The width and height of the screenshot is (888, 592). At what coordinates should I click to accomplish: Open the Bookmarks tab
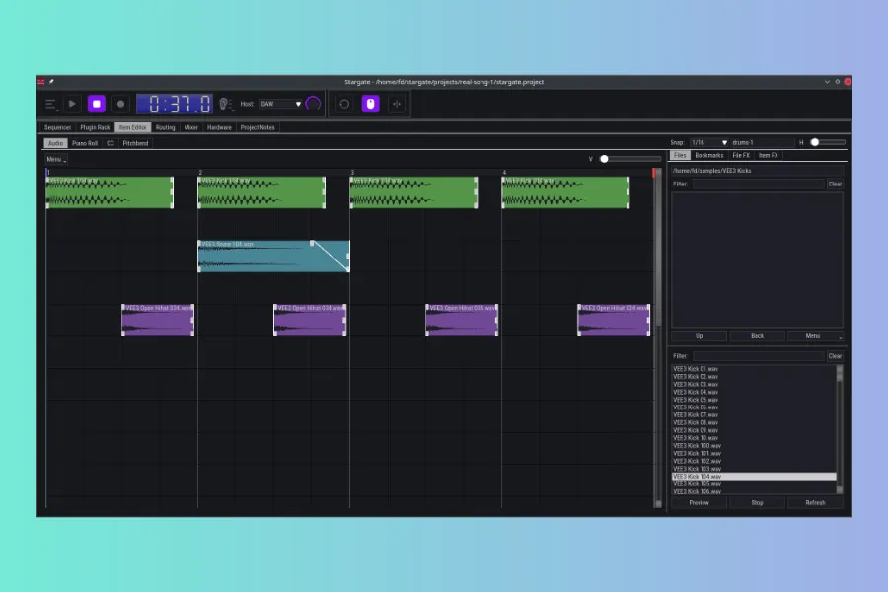708,155
